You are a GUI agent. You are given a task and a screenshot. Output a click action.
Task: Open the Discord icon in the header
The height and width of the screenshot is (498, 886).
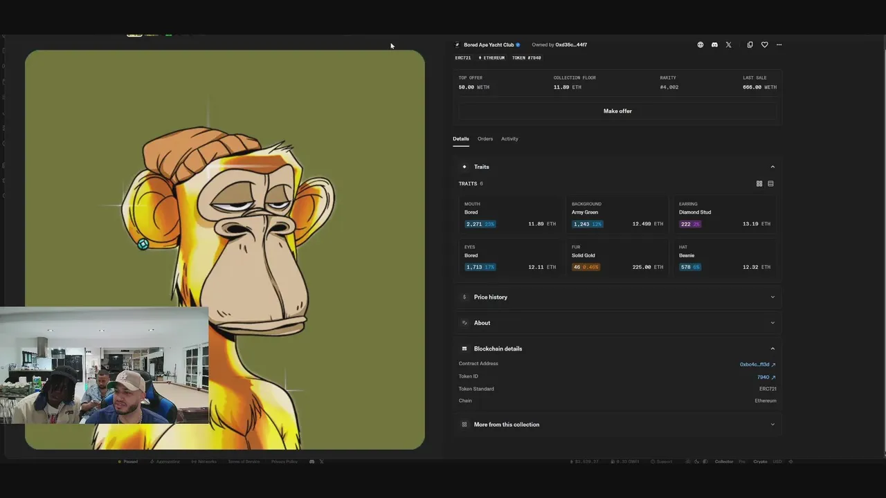(714, 45)
